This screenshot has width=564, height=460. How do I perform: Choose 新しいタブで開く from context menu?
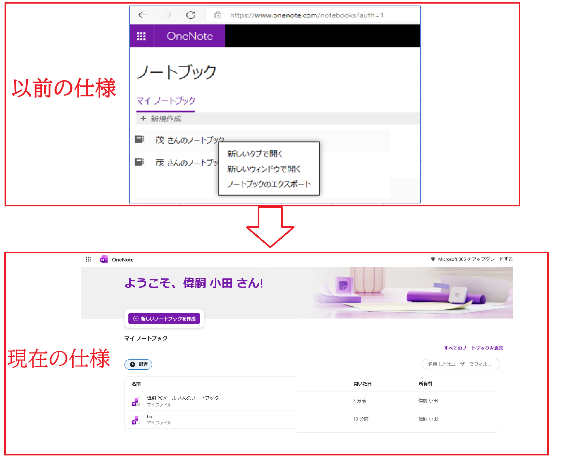[x=255, y=154]
